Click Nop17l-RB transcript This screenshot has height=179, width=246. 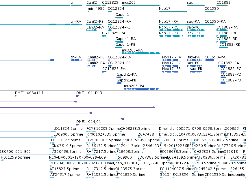[x=171, y=36]
